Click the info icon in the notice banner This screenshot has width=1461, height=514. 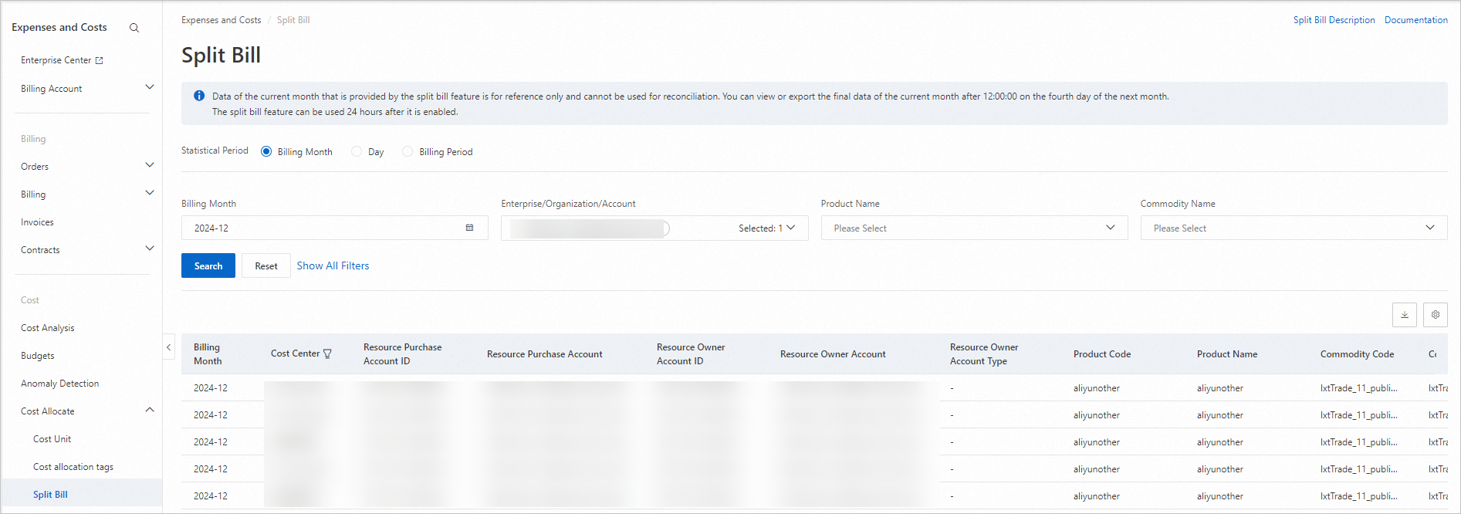coord(199,96)
